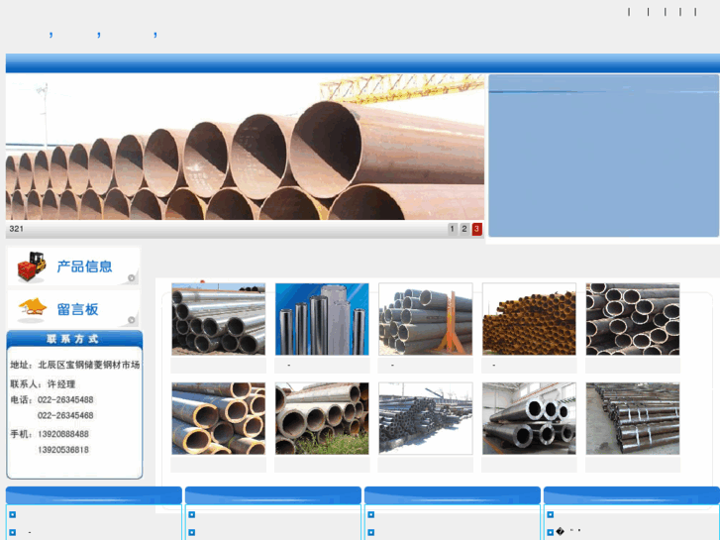720x540 pixels.
Task: Click phone number 022-26345488
Action: (65, 400)
